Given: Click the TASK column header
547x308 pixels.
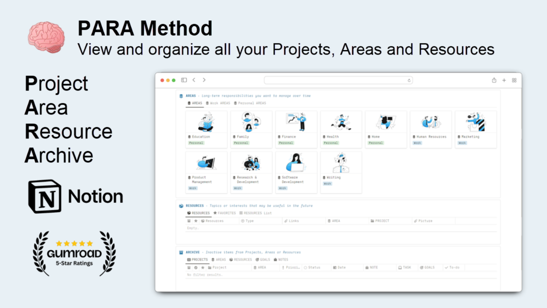Looking at the screenshot, I should pos(404,268).
